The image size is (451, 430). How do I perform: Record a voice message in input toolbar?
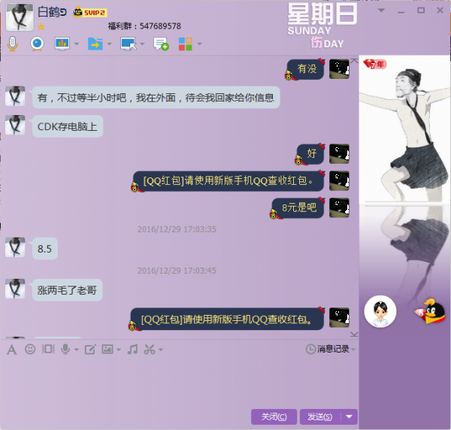(65, 349)
